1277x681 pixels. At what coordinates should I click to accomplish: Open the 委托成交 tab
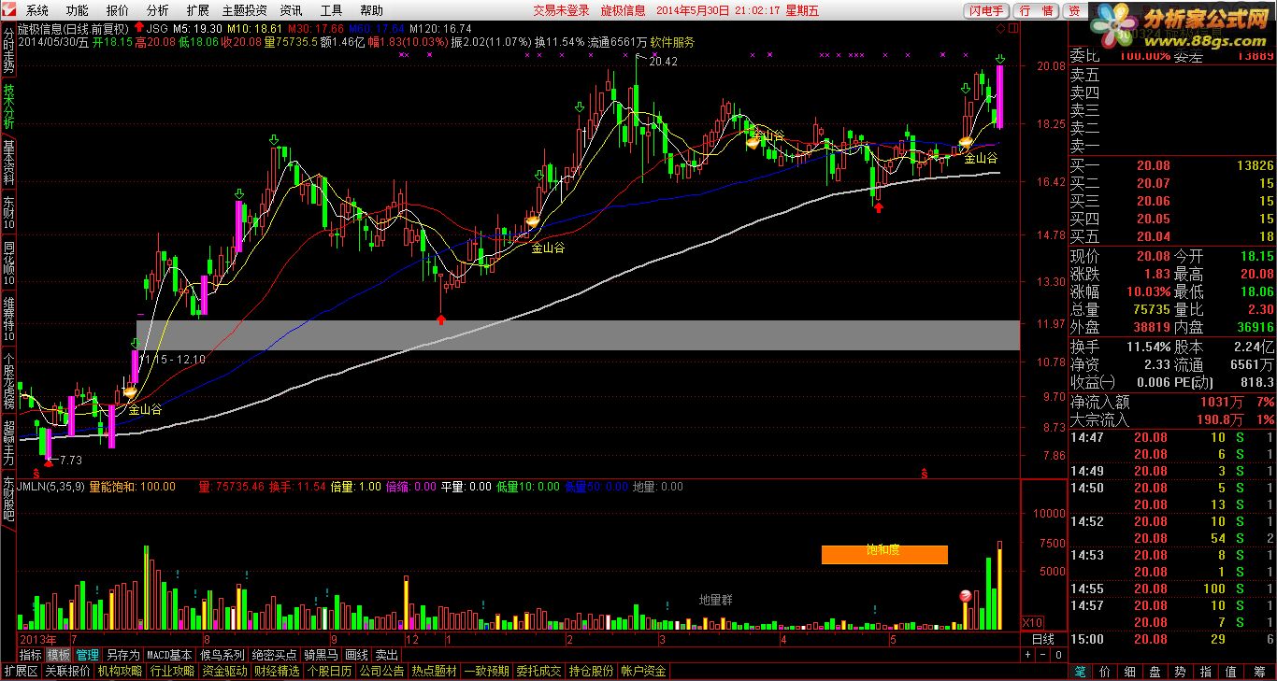pyautogui.click(x=538, y=671)
